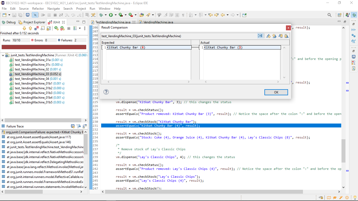Select the Debug perspective icon
Screen dimensions: 358x201
[354, 15]
